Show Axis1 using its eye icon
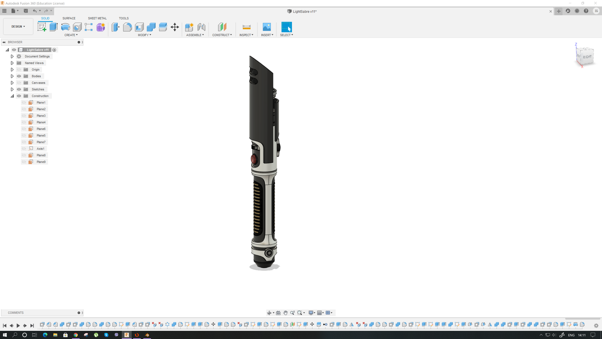Viewport: 602px width, 339px height. 24,149
